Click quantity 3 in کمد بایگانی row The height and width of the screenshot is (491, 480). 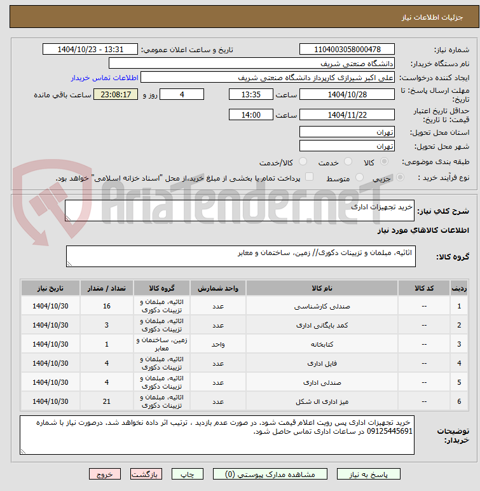coord(106,325)
